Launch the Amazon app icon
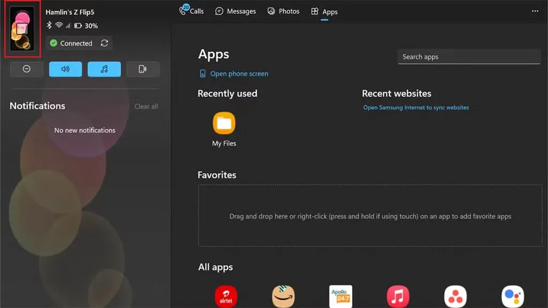The image size is (548, 308). 284,295
